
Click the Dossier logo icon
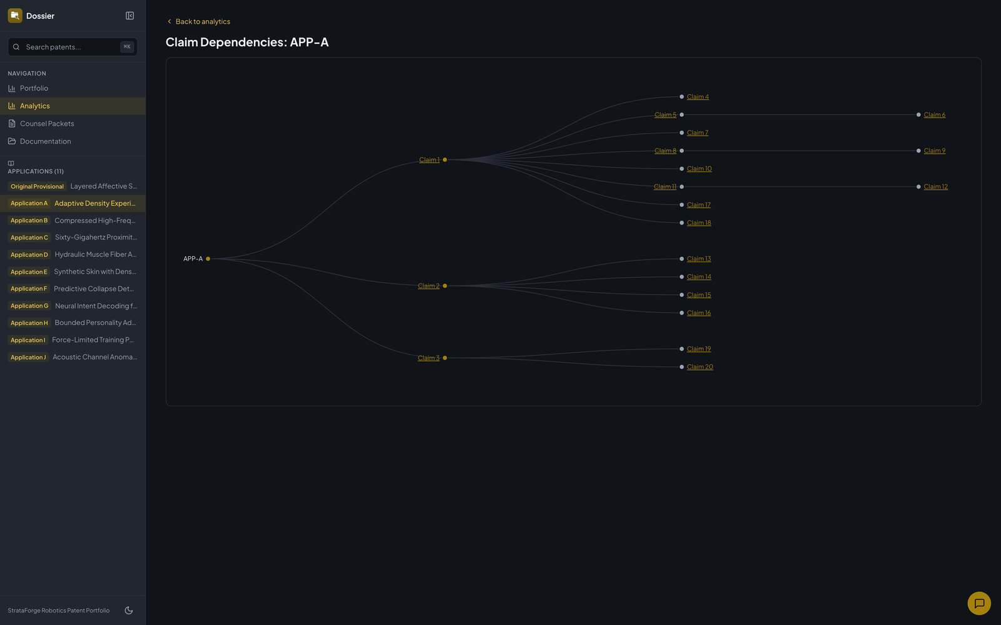coord(15,16)
